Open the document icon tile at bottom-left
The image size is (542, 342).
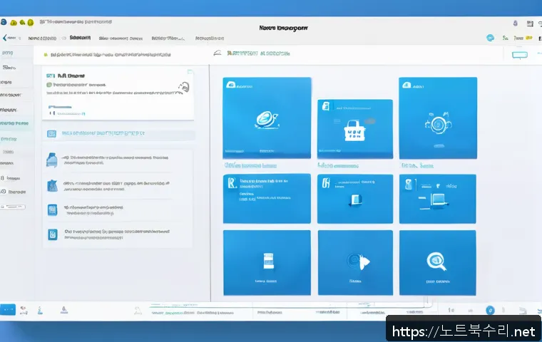(267, 261)
